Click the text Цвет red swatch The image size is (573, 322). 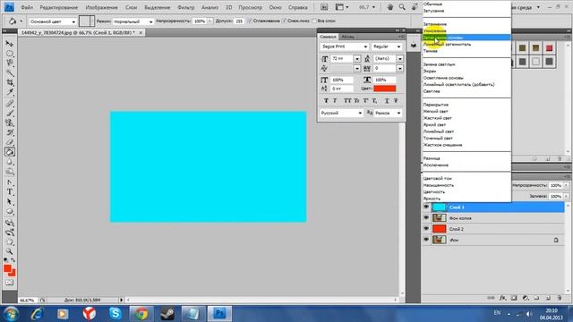coord(384,89)
